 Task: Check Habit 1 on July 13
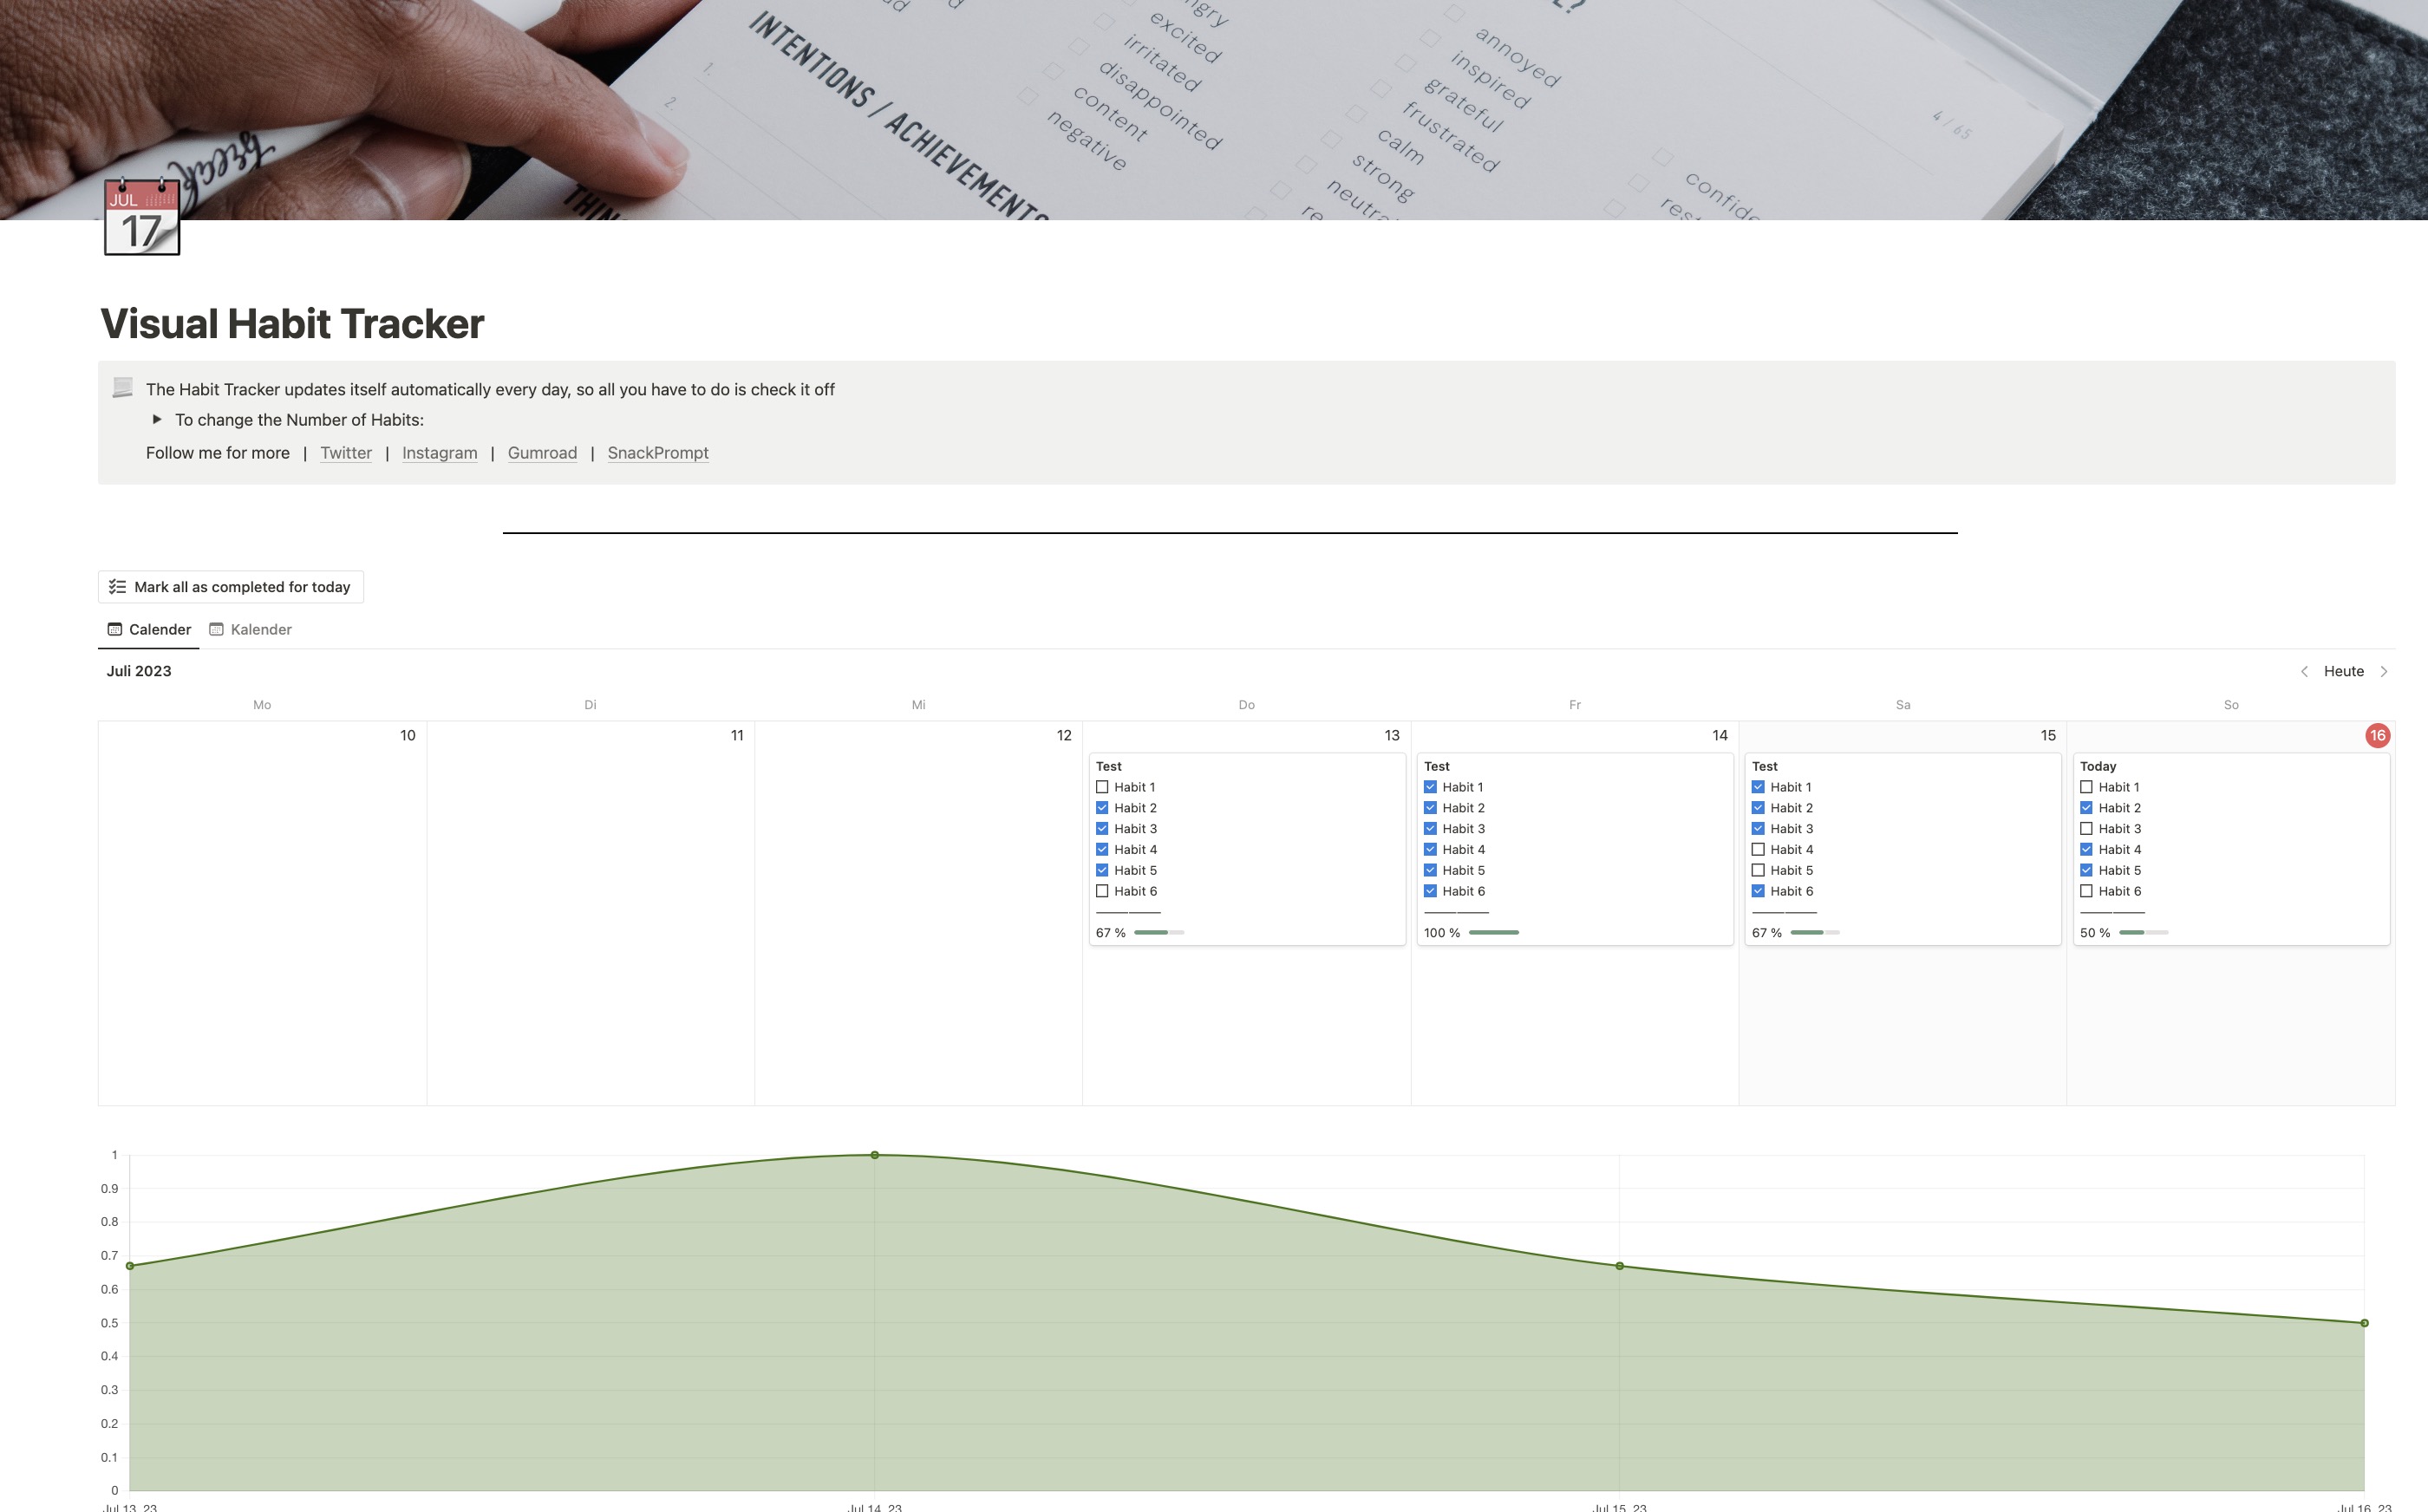click(x=1102, y=787)
